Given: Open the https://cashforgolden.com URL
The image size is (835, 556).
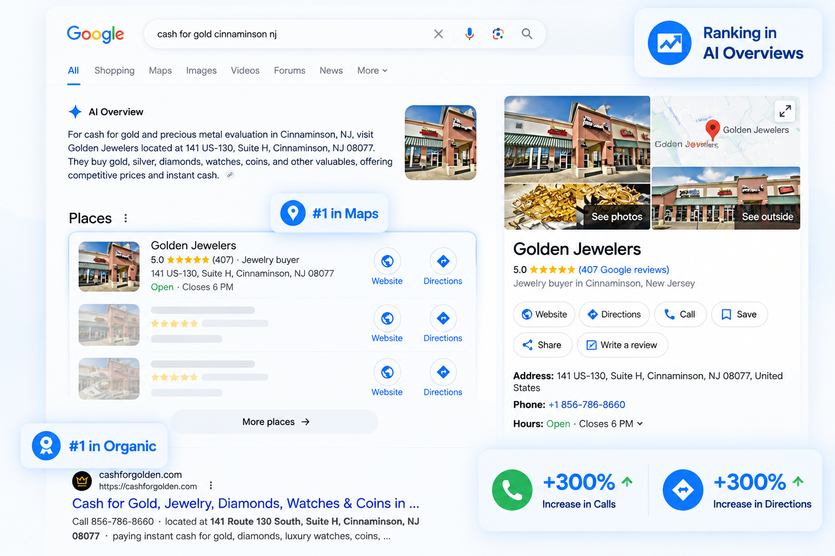Looking at the screenshot, I should [x=148, y=486].
